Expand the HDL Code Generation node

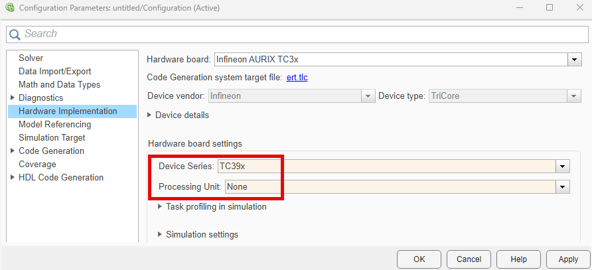[x=13, y=177]
